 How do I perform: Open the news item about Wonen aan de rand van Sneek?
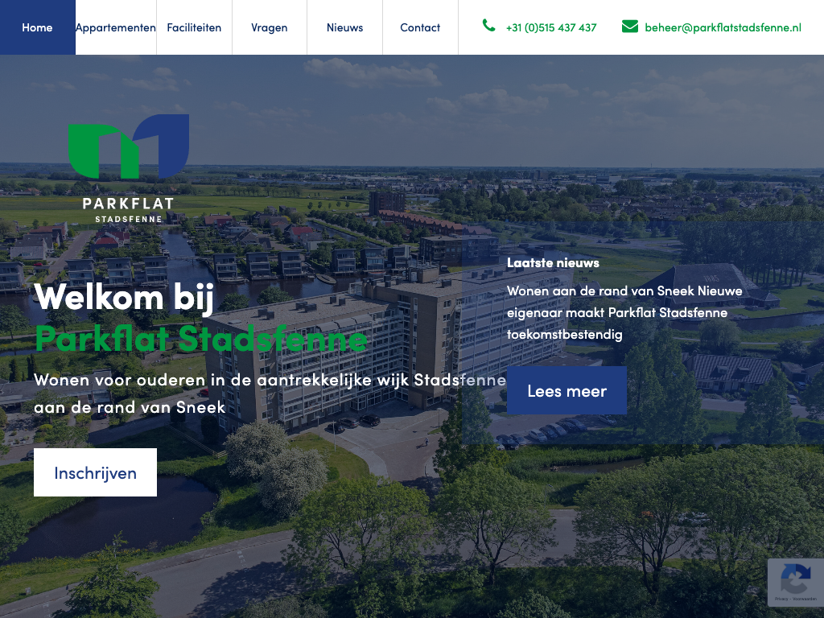tap(624, 312)
